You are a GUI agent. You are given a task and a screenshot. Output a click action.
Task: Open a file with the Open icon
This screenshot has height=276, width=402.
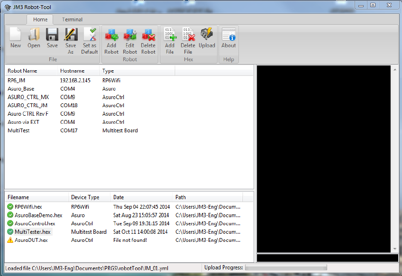coord(34,34)
